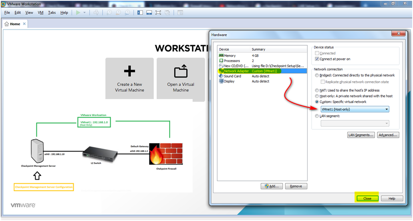This screenshot has width=413, height=221.
Task: Open the Edit menu
Action: (18, 13)
